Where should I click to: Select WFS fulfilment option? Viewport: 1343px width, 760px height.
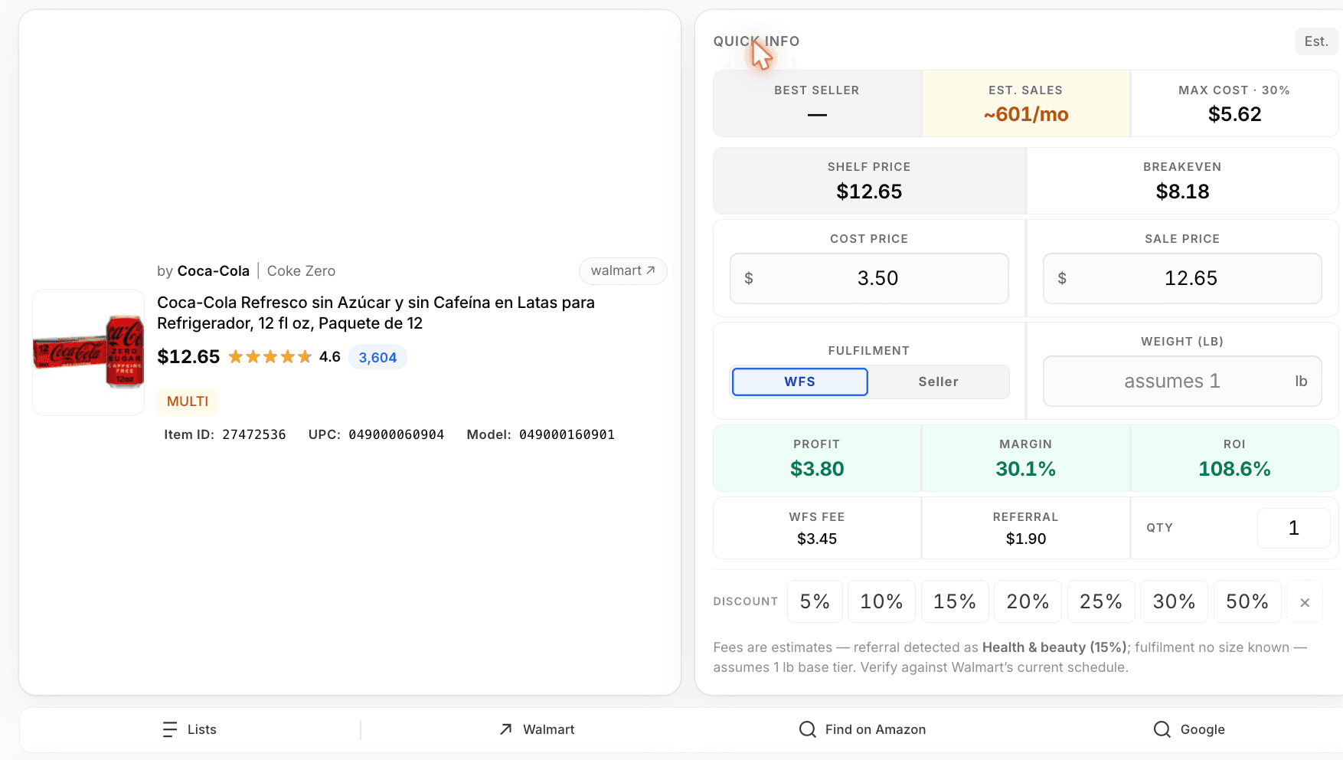pyautogui.click(x=799, y=382)
